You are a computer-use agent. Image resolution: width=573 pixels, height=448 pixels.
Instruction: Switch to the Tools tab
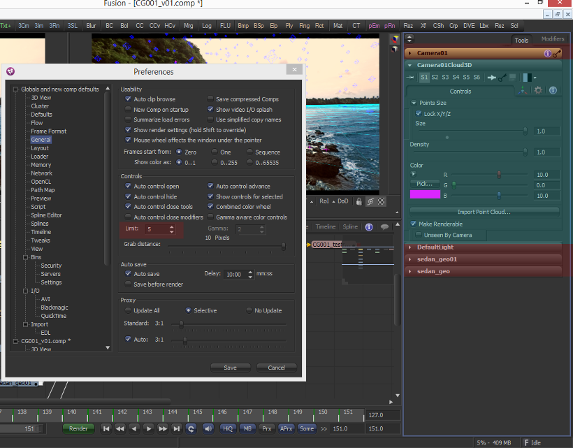(521, 41)
